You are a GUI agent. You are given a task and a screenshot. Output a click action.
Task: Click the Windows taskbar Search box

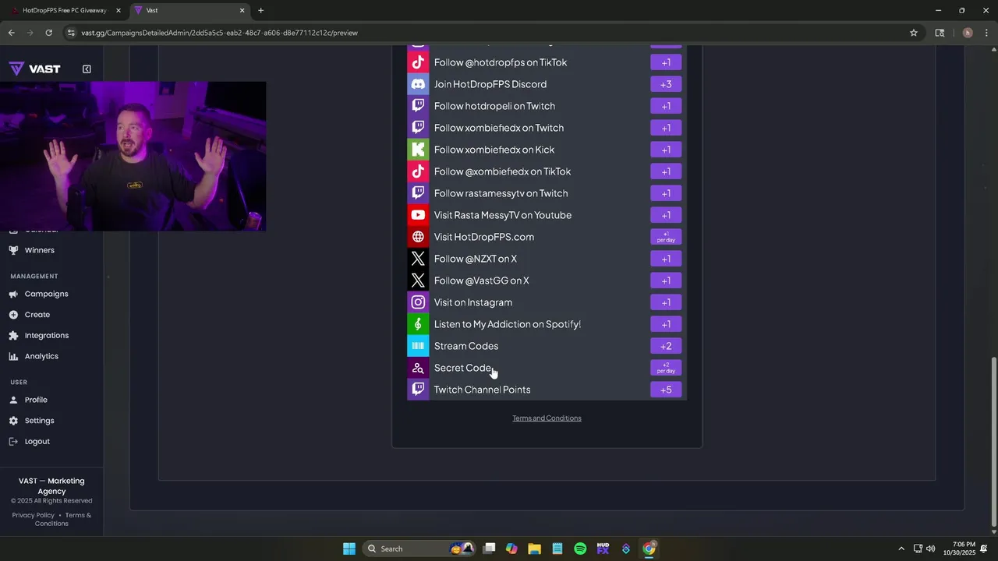click(x=421, y=549)
